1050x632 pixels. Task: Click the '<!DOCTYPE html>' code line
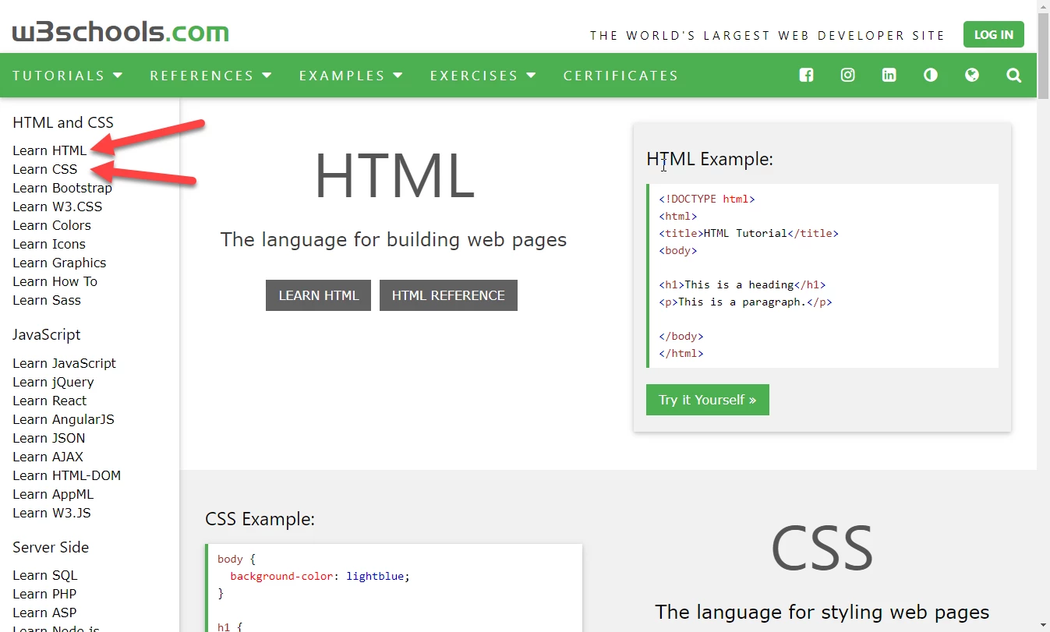tap(707, 199)
